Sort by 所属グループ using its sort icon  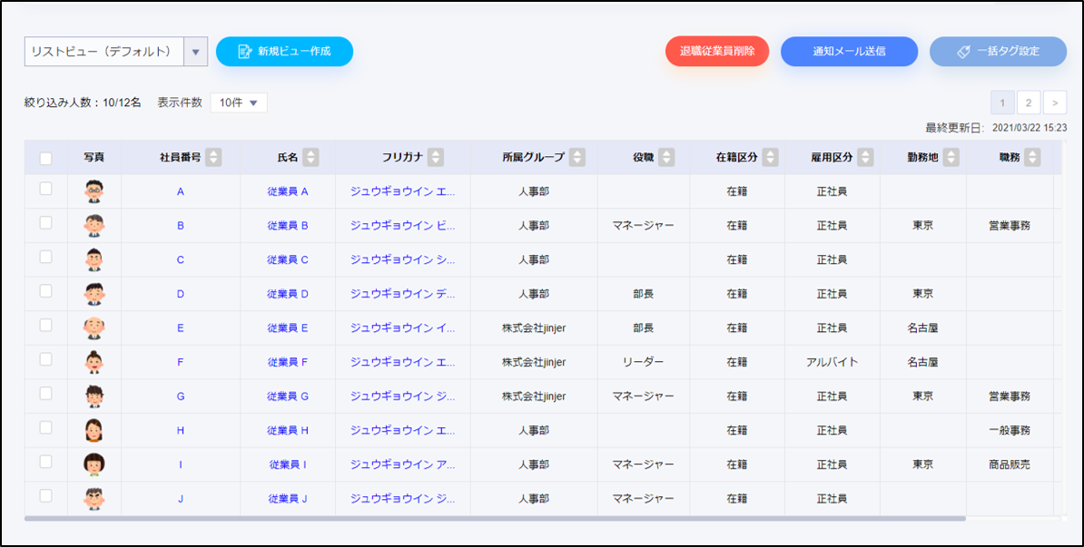[576, 158]
